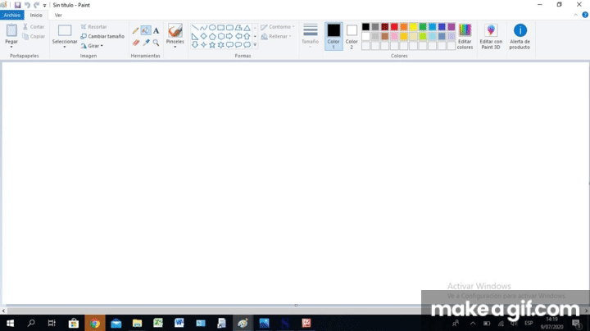Activate the Color 2 background selector
Viewport: 590px width, 331px height.
point(352,36)
